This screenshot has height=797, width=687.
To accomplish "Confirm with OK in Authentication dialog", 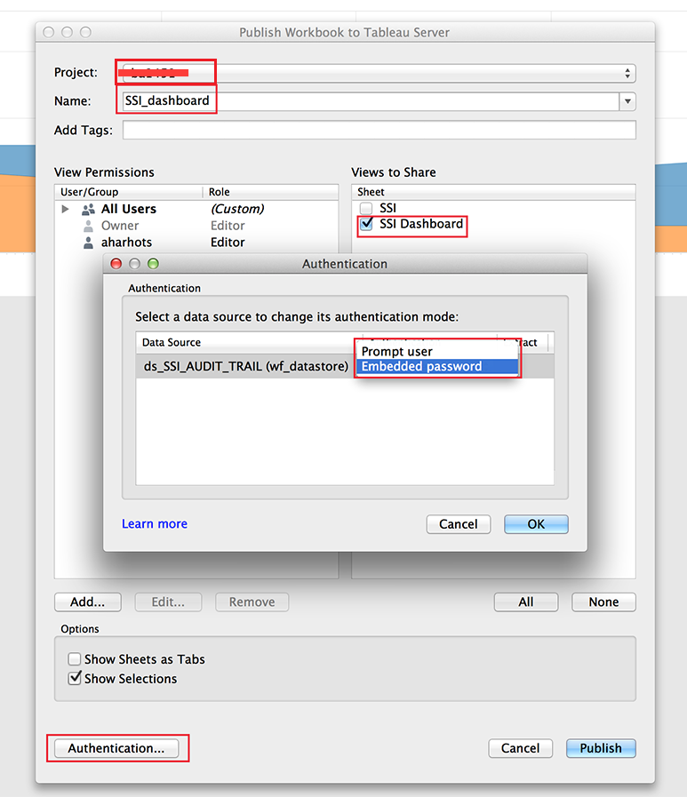I will (536, 524).
